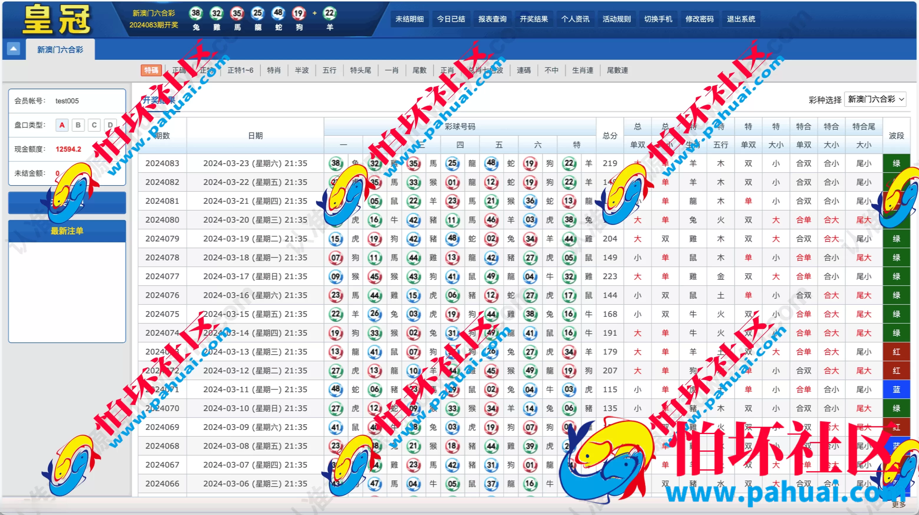This screenshot has width=919, height=515.
Task: Click the 更多 link below the table
Action: (899, 504)
